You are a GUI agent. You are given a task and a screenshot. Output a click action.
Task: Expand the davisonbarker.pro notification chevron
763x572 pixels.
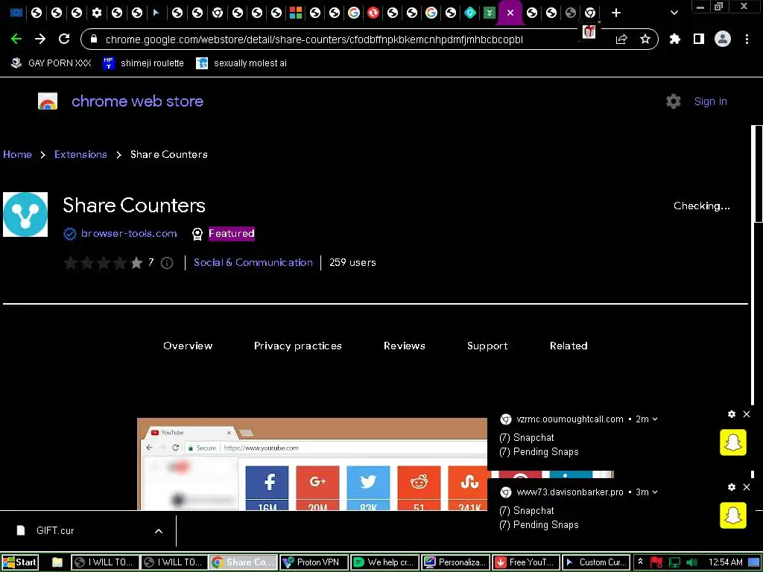(x=655, y=492)
